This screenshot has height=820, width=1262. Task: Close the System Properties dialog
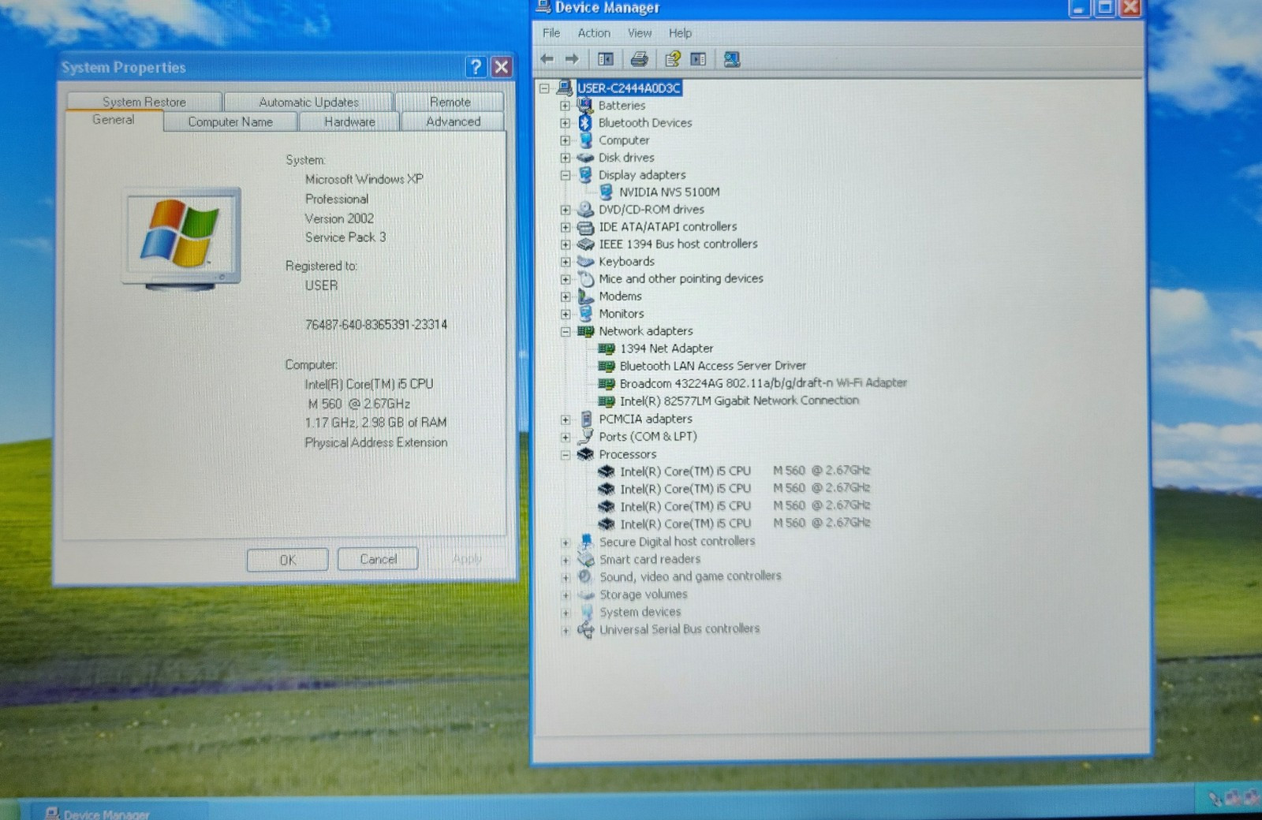(501, 67)
